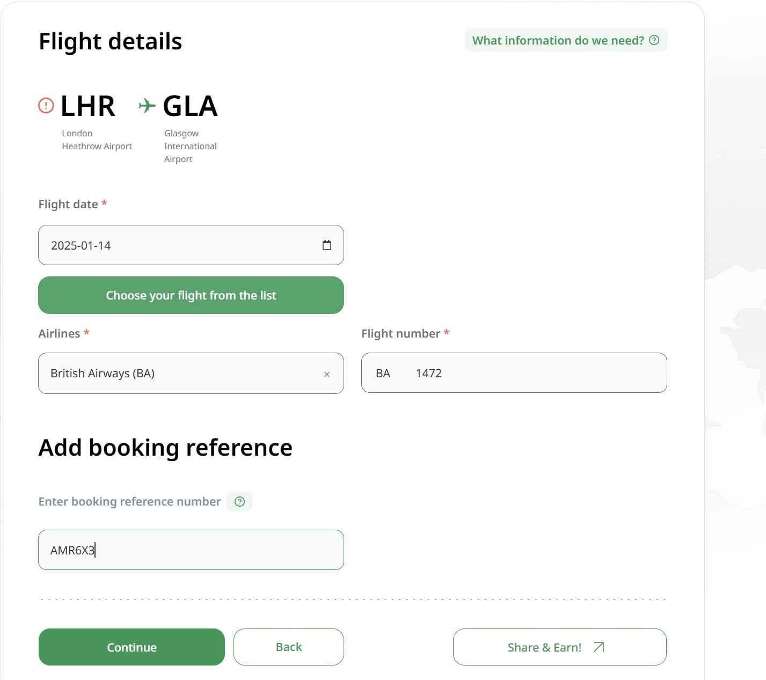Image resolution: width=766 pixels, height=680 pixels.
Task: Open the calendar icon in the flight date field
Action: point(327,245)
